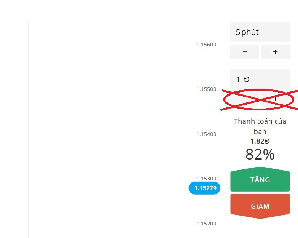Click the vertical time gridline on chart
The image size is (298, 238).
coord(28,128)
